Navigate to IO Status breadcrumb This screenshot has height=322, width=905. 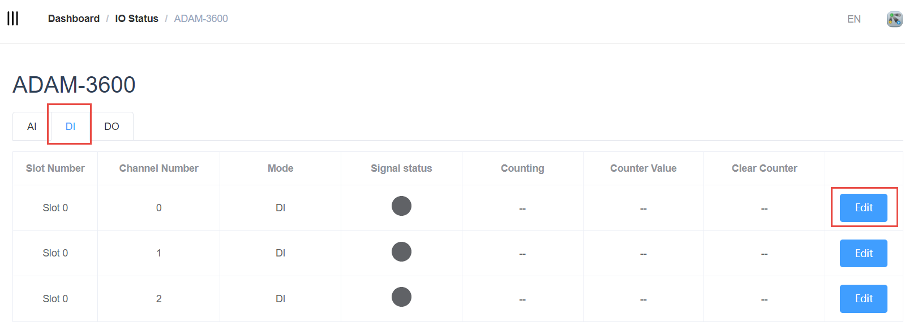pos(136,19)
